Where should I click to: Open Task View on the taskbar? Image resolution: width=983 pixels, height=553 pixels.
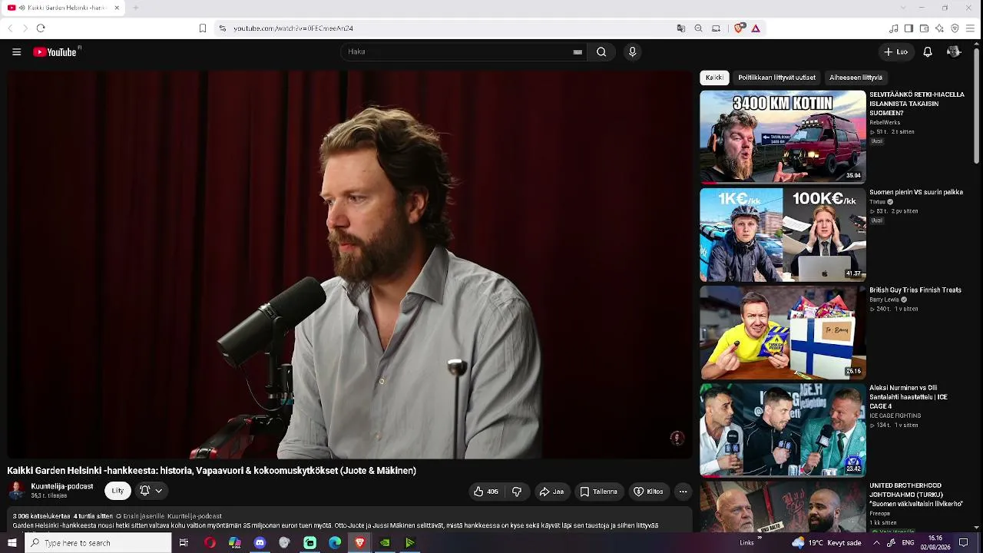(x=184, y=543)
